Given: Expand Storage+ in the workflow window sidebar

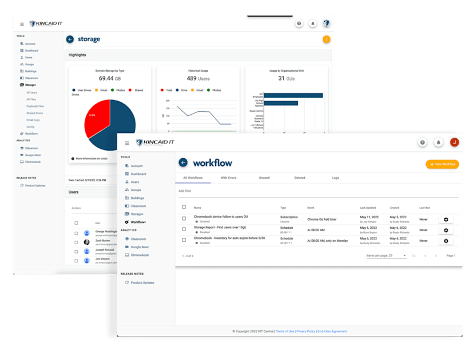Looking at the screenshot, I should [134, 214].
